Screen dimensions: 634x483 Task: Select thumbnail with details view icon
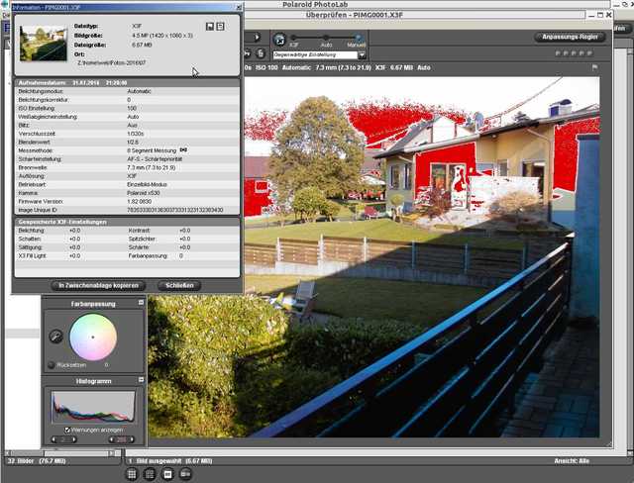tap(185, 474)
